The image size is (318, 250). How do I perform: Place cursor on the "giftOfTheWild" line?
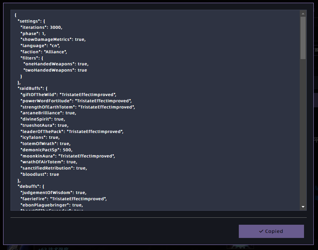coord(68,94)
